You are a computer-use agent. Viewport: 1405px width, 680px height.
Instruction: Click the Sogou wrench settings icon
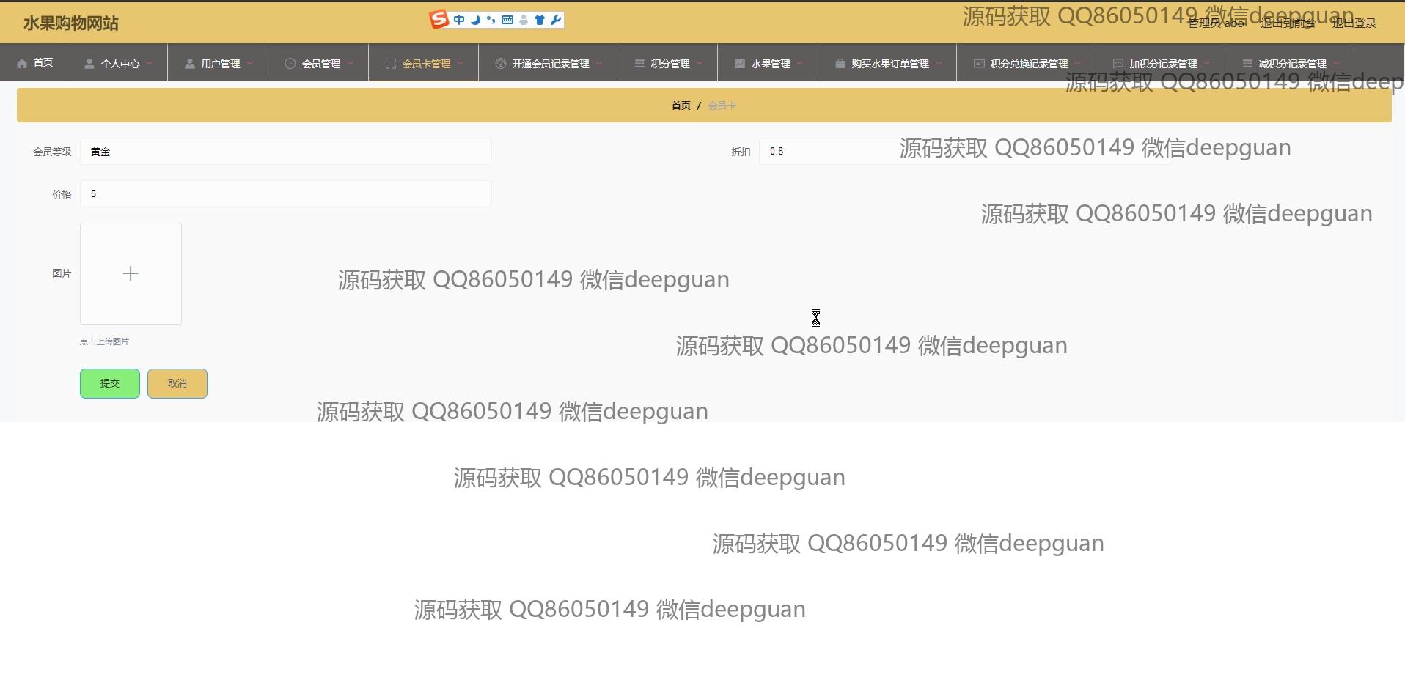555,20
